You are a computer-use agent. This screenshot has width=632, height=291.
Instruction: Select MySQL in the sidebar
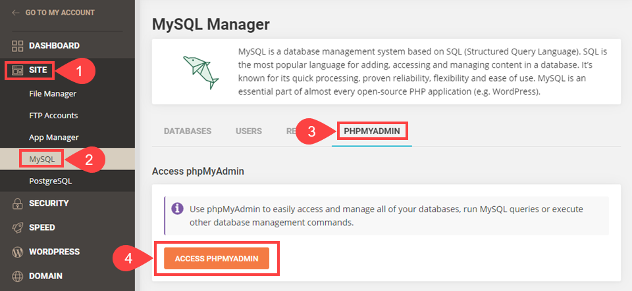(x=42, y=159)
